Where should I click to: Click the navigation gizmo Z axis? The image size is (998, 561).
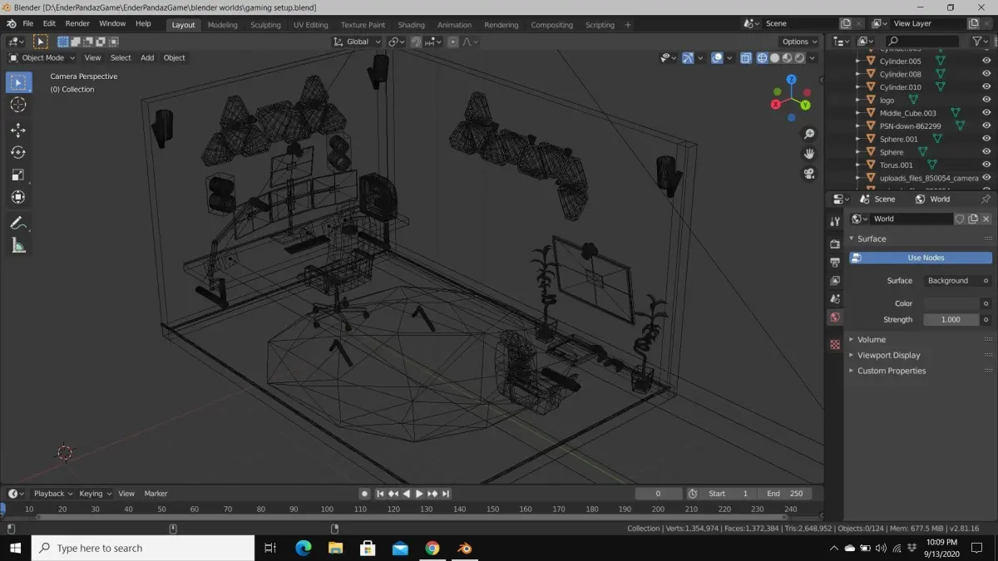[x=791, y=80]
